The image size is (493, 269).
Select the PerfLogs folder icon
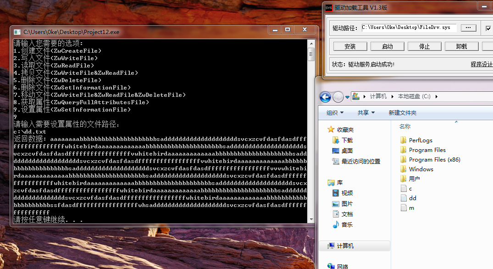404,140
